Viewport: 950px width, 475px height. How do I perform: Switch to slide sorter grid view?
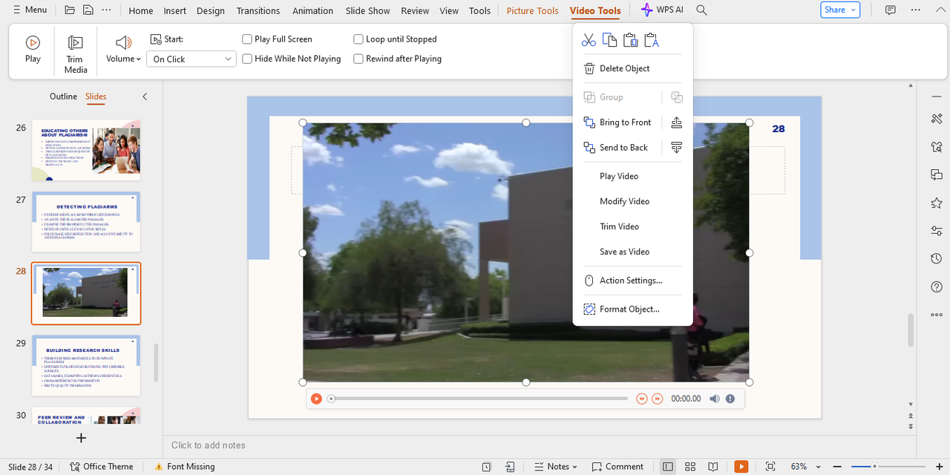point(690,466)
